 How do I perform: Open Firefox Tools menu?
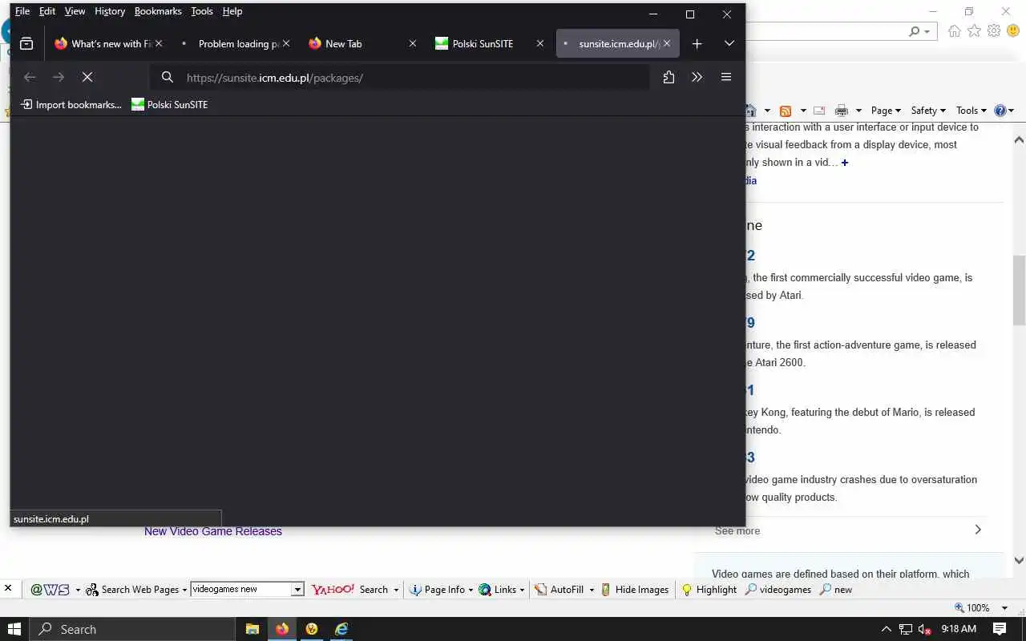(x=202, y=11)
